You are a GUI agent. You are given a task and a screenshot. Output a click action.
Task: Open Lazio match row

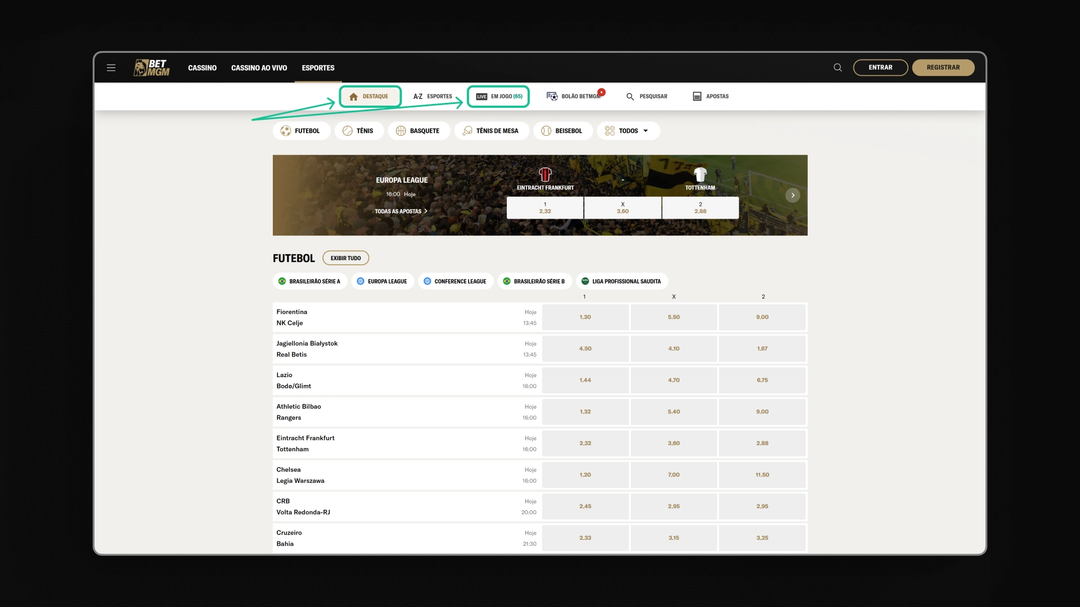(x=407, y=380)
